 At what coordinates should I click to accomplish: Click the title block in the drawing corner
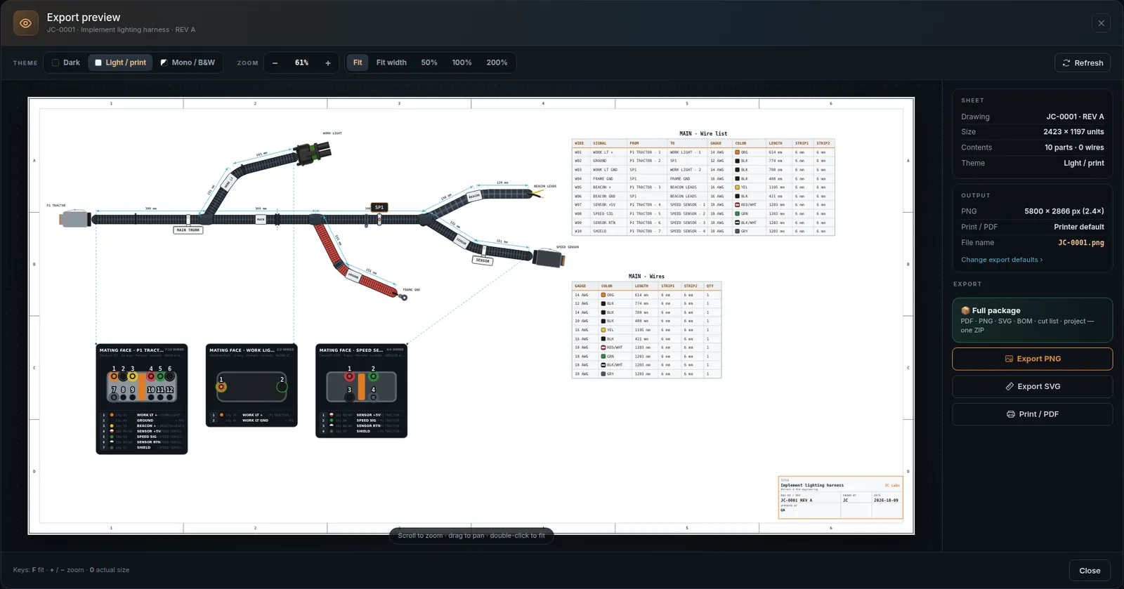(840, 498)
